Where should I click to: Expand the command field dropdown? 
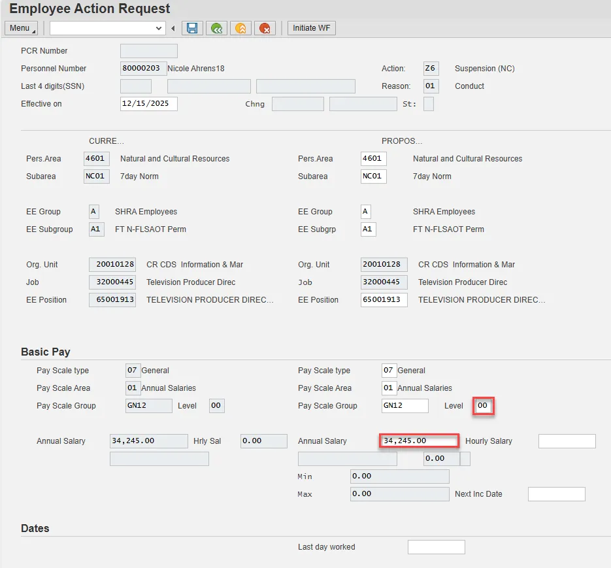[159, 28]
